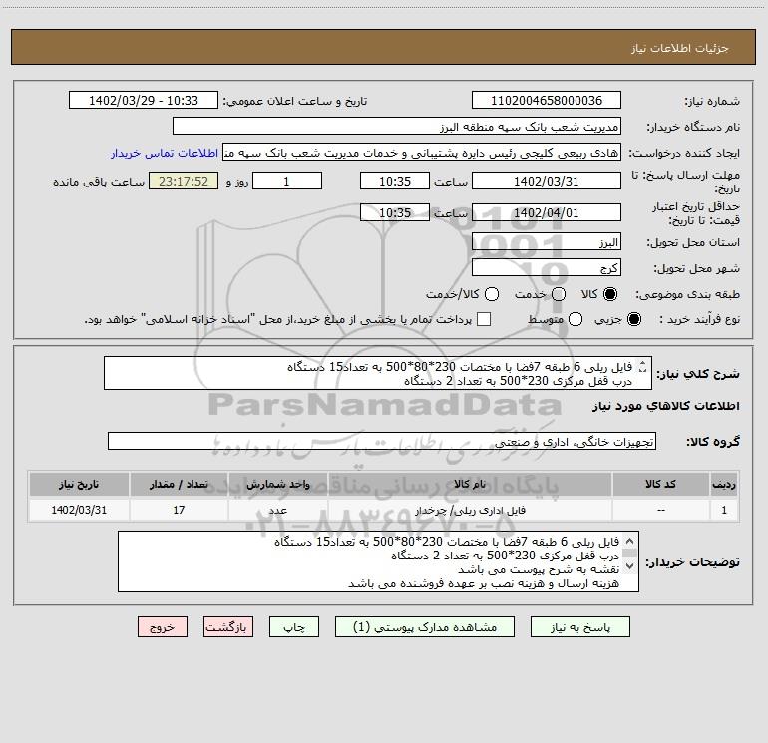Click the item name cell فایل اداری ریلی/ چرخدار
This screenshot has width=768, height=743.
[470, 510]
